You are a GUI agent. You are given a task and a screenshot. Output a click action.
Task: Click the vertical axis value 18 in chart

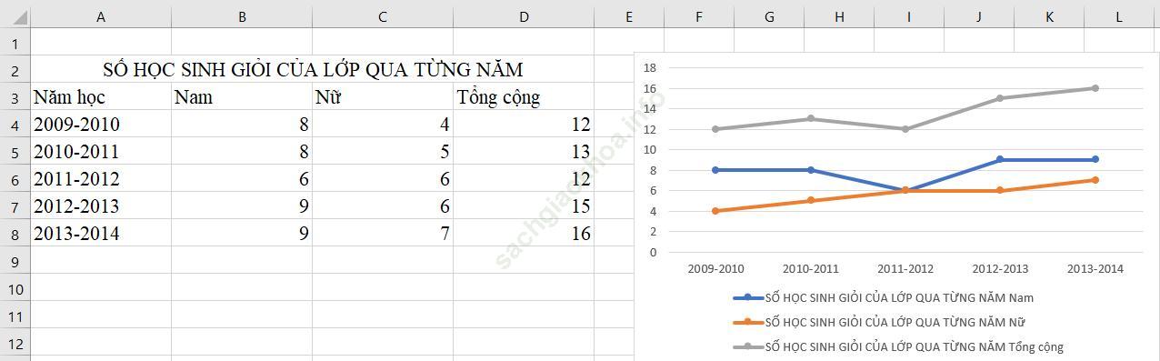(649, 67)
